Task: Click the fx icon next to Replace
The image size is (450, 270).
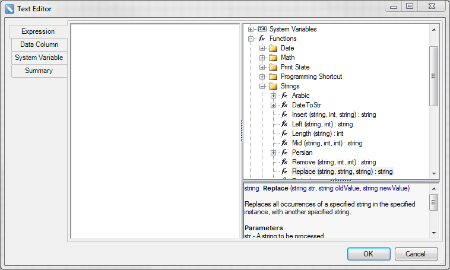Action: click(284, 171)
